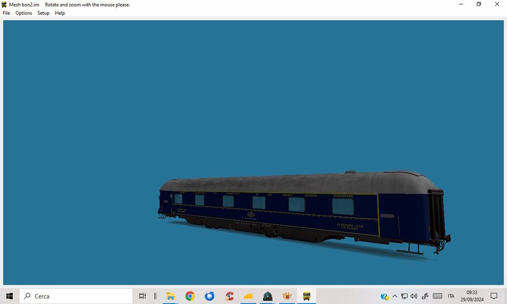Switch to the XnView taskbar app
This screenshot has width=507, height=304.
point(287,296)
